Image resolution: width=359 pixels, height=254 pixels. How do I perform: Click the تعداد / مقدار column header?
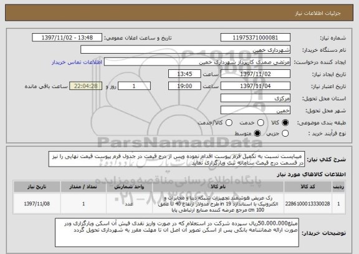(84, 187)
